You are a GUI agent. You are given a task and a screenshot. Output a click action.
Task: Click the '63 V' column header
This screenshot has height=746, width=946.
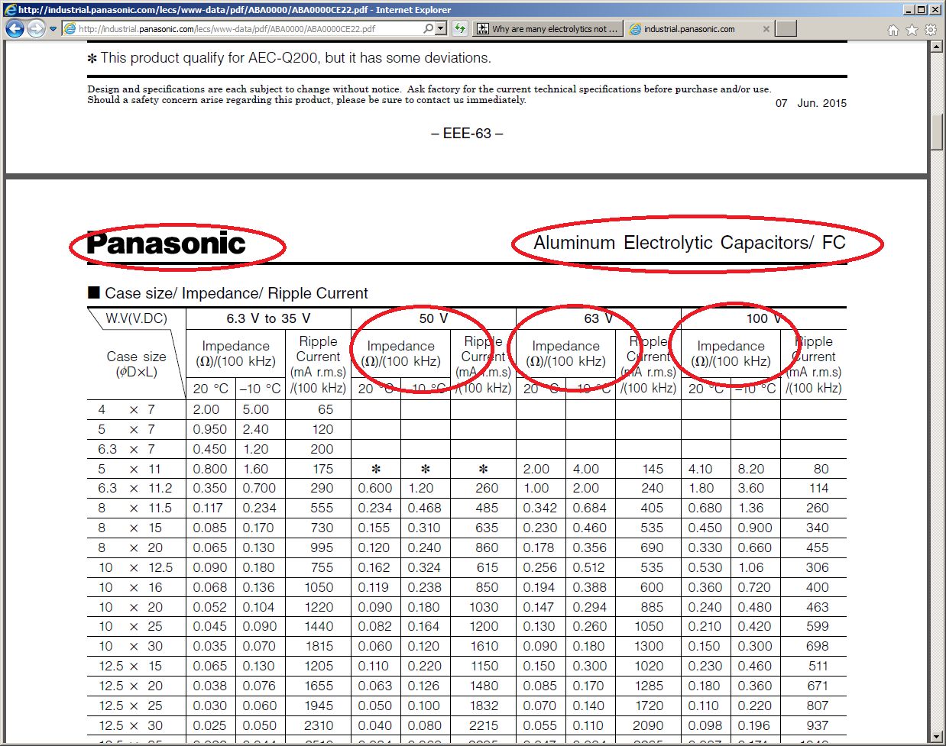pos(598,318)
